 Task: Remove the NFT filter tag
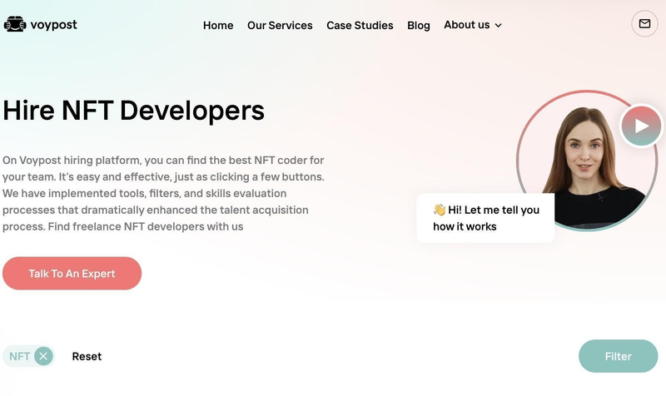point(43,356)
